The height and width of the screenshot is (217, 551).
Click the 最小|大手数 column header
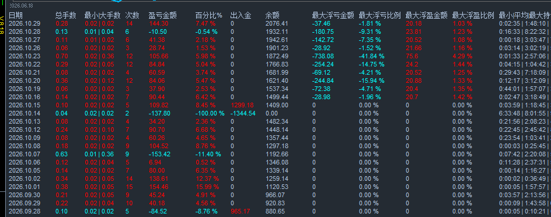[x=103, y=15]
